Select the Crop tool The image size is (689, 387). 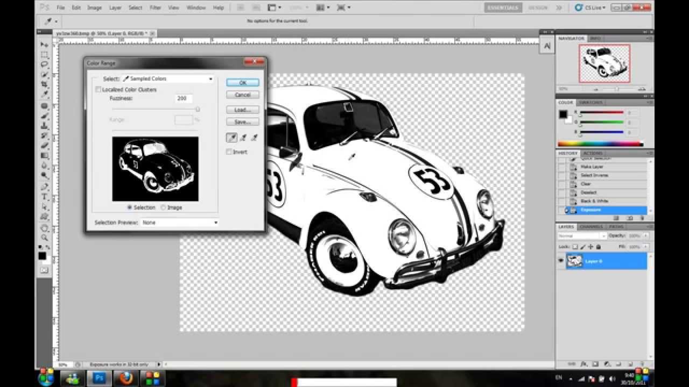(x=45, y=85)
